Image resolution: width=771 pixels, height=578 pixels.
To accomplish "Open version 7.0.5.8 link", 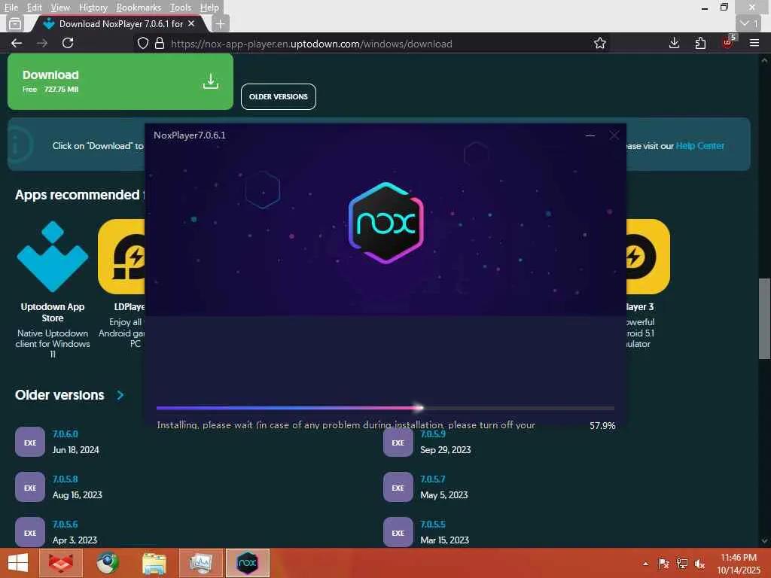I will click(x=65, y=479).
